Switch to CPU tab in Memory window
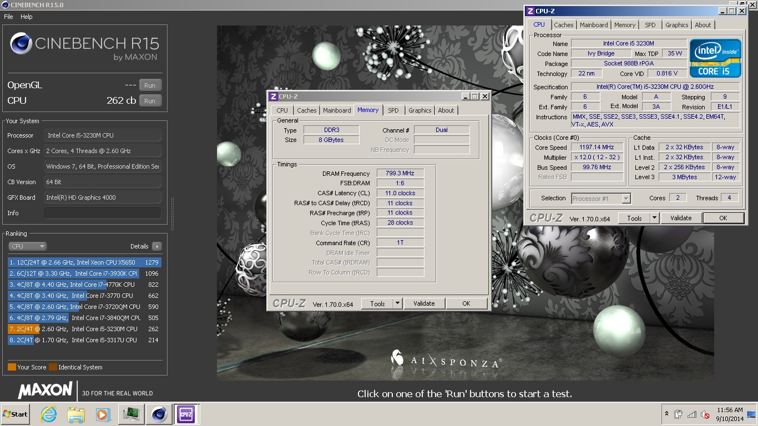Viewport: 758px width, 426px height. [x=282, y=110]
